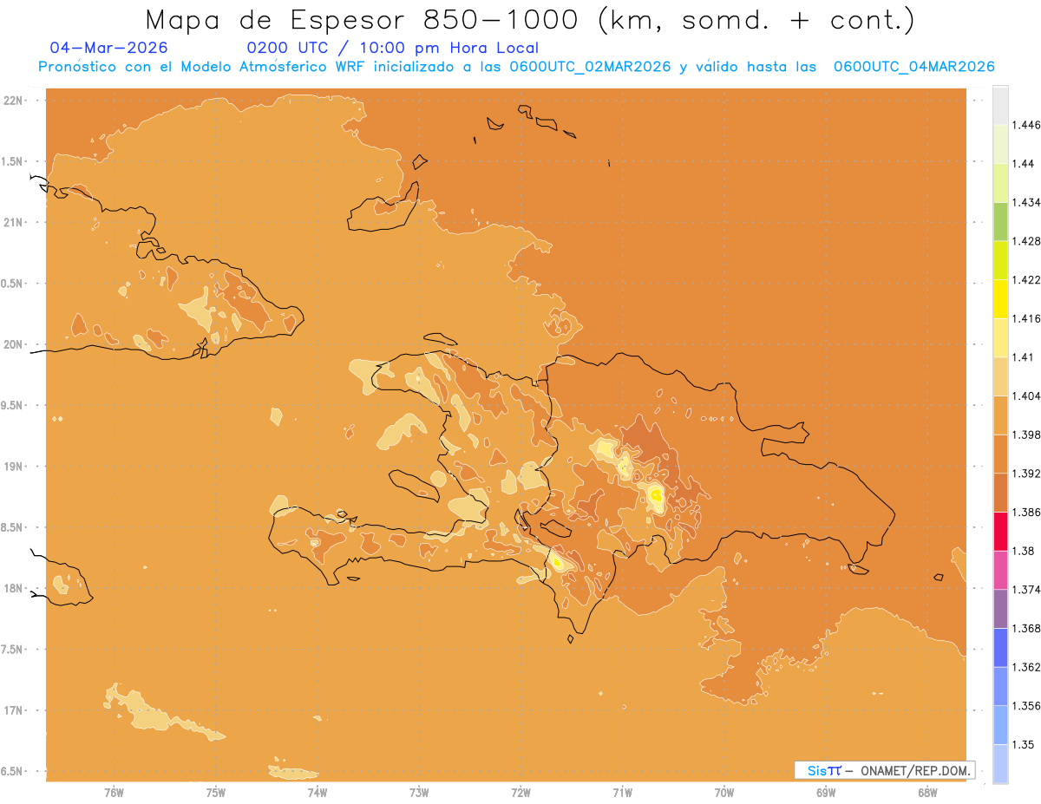Click the "75W" longitude label
This screenshot has width=1041, height=804.
click(215, 793)
